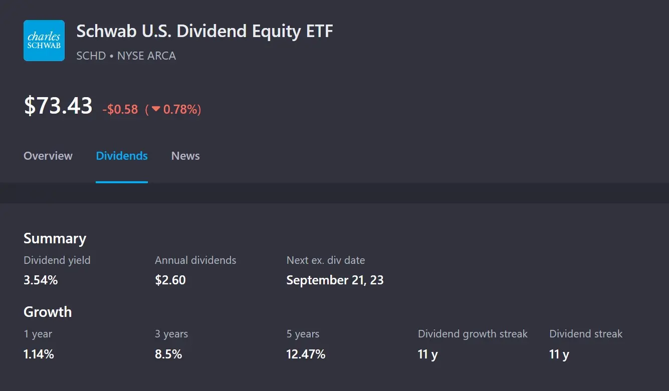This screenshot has width=669, height=391.
Task: Click the Dividend streak 11 y value
Action: tap(559, 354)
